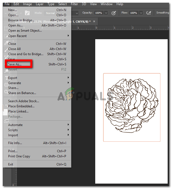Expand the Mode dropdown arrow

tap(77, 13)
